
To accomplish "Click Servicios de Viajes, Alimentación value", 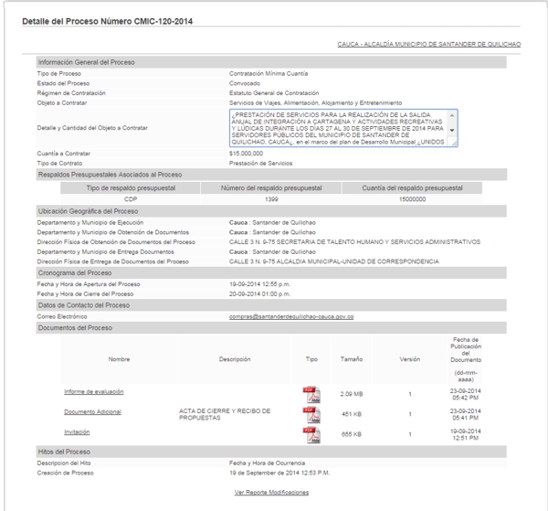I will click(x=315, y=103).
